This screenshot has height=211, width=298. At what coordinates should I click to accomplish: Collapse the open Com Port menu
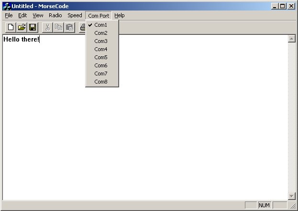coord(99,16)
